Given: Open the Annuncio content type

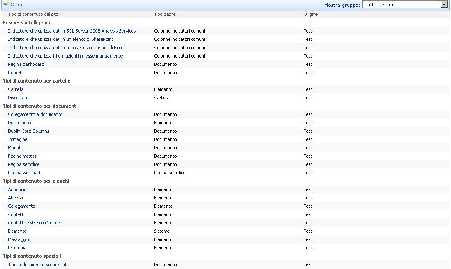Looking at the screenshot, I should click(x=17, y=189).
